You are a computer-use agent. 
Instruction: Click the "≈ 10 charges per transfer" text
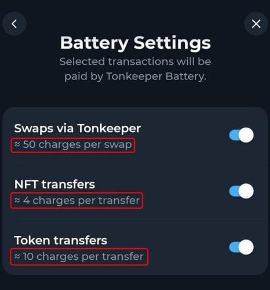[79, 257]
